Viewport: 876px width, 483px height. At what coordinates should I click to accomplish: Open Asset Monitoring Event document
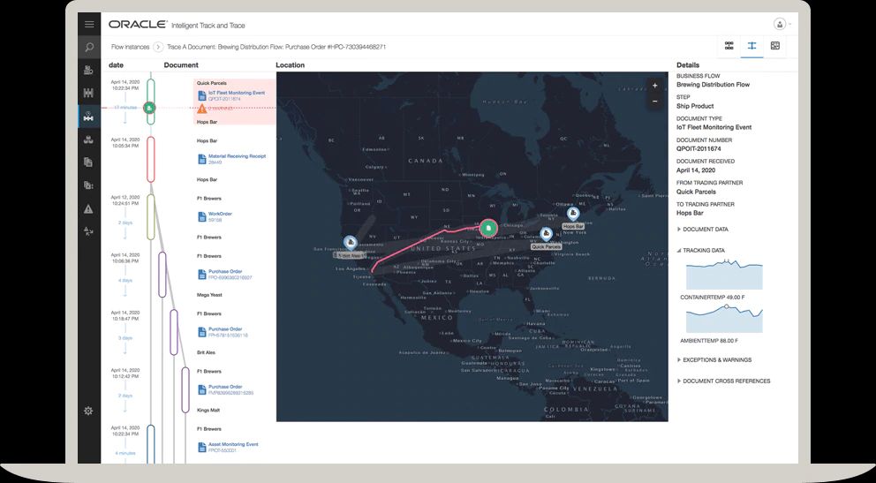click(233, 444)
